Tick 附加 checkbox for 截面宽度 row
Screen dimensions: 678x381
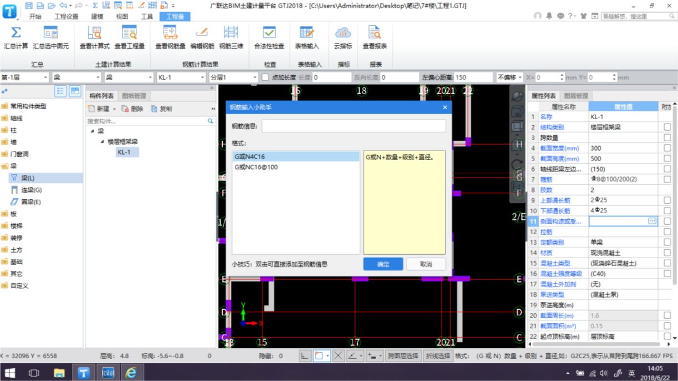click(667, 148)
